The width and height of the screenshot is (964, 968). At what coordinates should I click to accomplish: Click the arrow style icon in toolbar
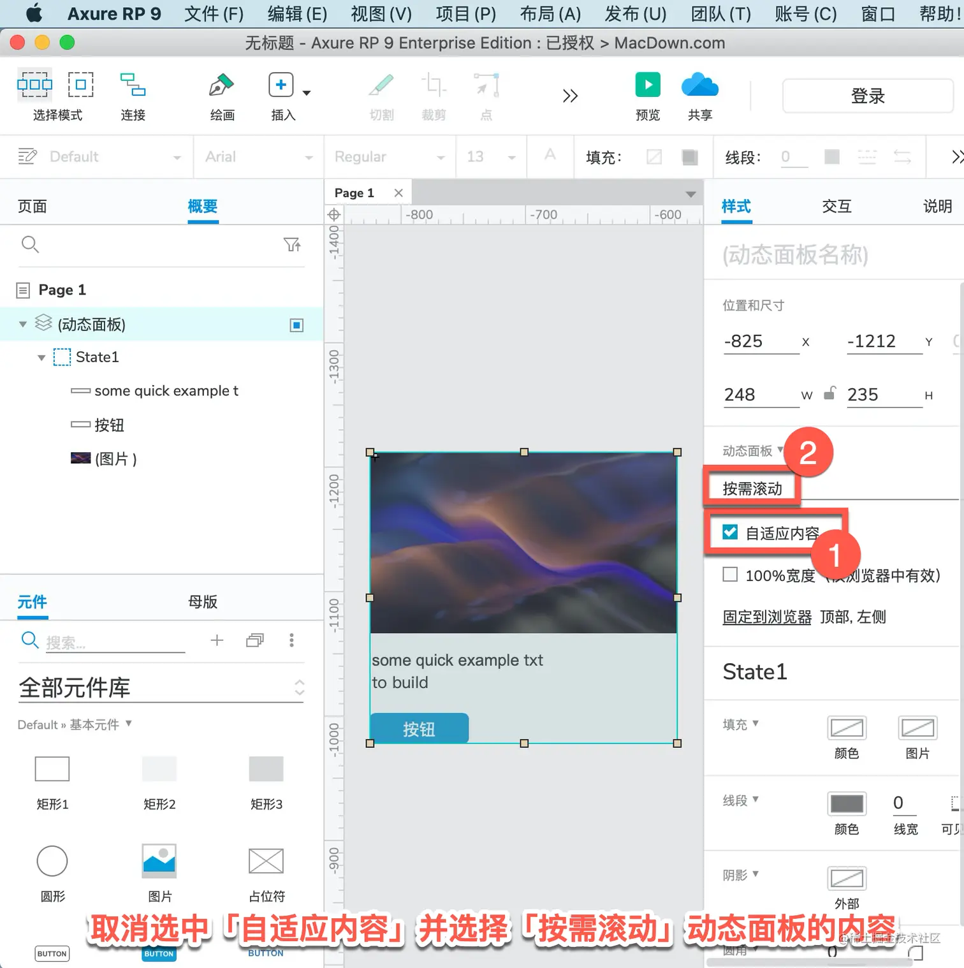[902, 157]
